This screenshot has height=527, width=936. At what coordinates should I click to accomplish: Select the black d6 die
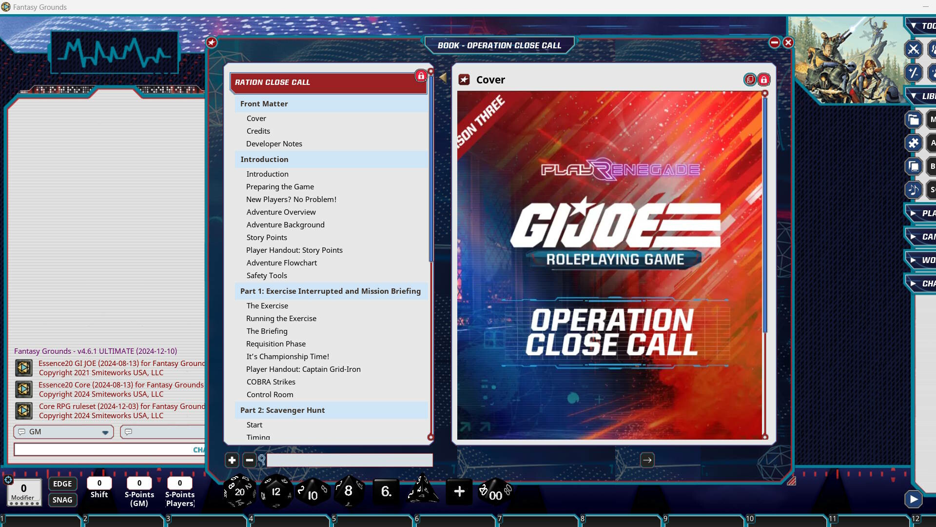coord(386,492)
